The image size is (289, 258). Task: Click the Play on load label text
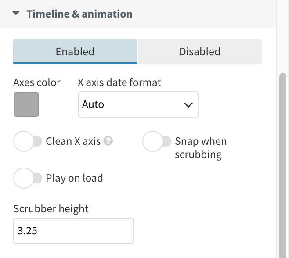[x=74, y=178]
